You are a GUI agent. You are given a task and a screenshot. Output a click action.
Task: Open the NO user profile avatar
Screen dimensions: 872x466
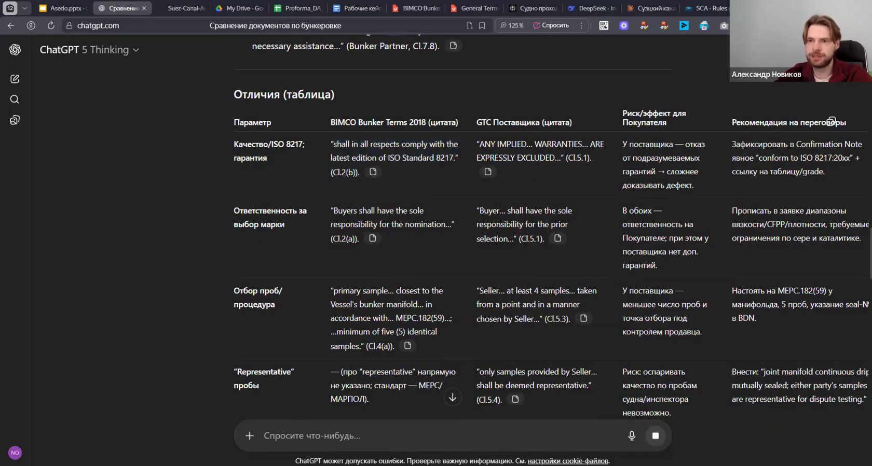(15, 453)
